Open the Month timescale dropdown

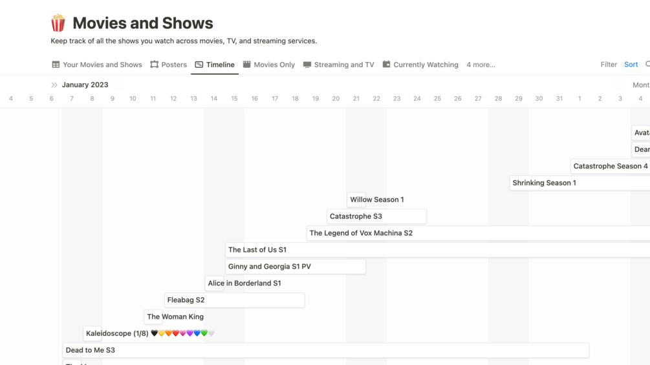coord(640,85)
